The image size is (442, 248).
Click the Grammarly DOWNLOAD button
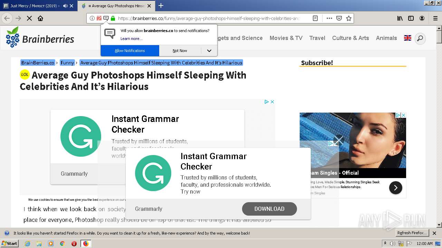coord(269,209)
